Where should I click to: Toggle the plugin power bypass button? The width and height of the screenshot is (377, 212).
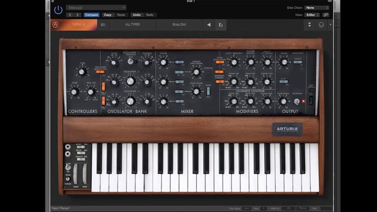tap(58, 10)
